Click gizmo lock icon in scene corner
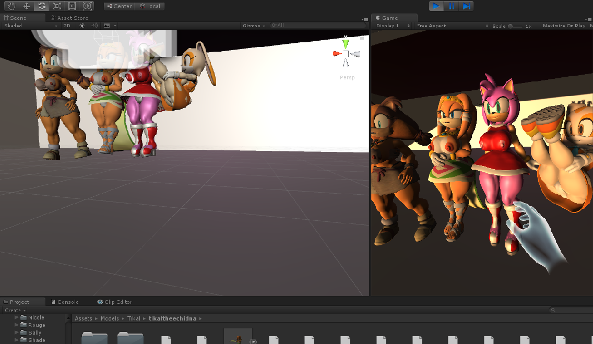593x344 pixels. [x=362, y=38]
